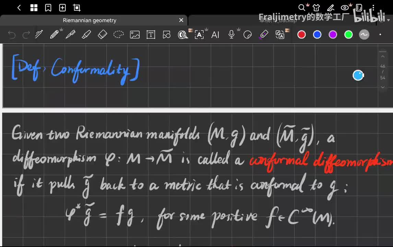Open the split notebook icon in top bar
Screen dimensions: 393x247
click(x=359, y=8)
